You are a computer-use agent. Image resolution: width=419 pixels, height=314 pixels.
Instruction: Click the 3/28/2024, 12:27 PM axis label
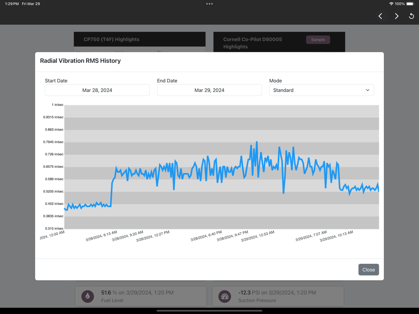pos(153,236)
